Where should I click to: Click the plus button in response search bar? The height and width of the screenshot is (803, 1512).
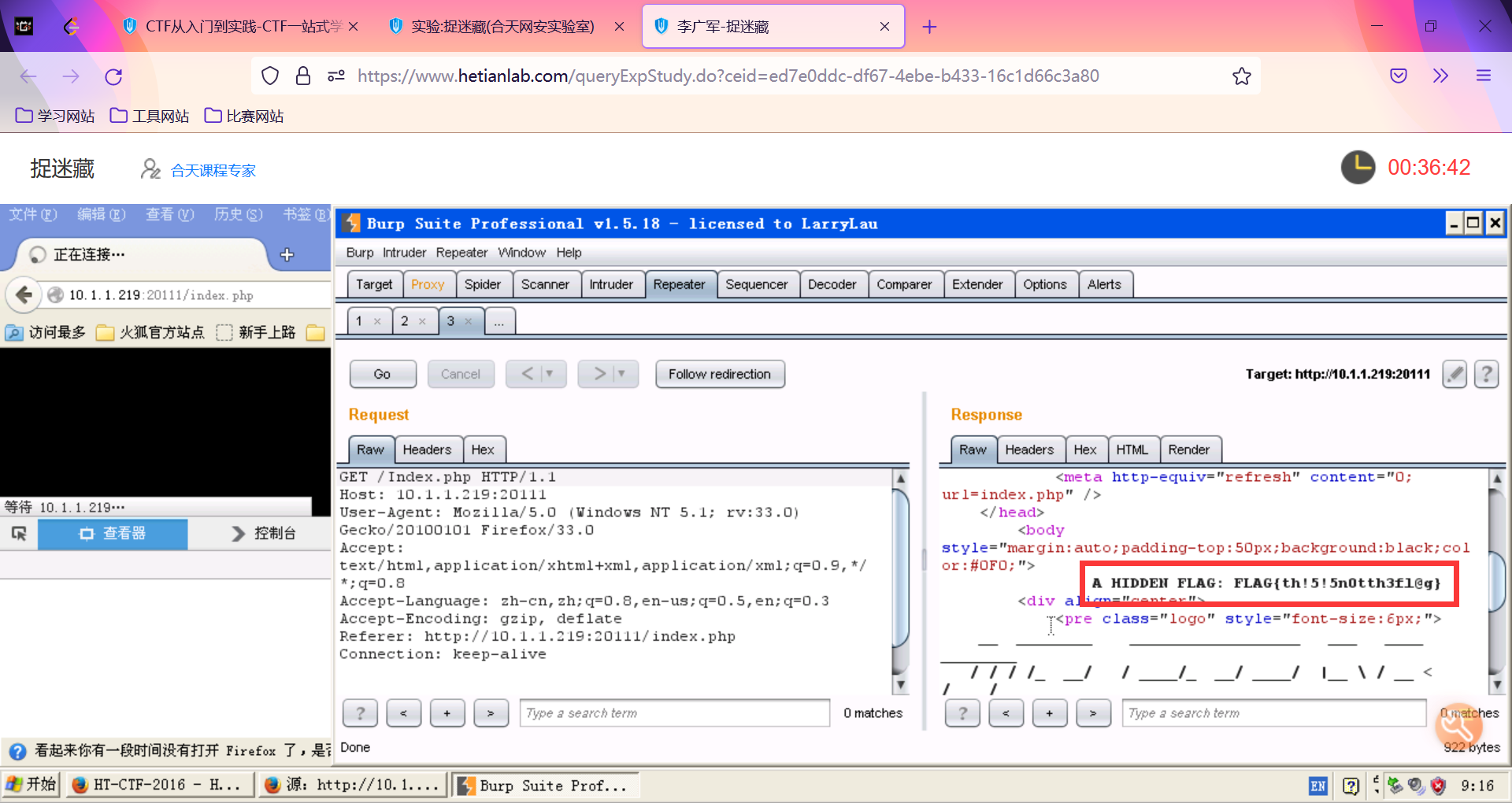[x=1049, y=713]
